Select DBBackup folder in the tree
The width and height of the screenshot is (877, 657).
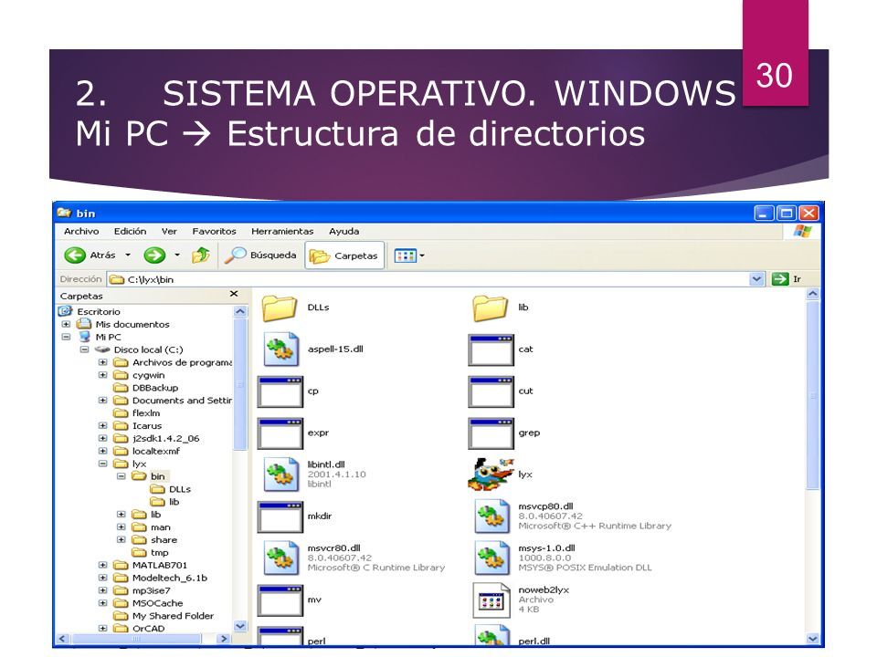coord(155,388)
